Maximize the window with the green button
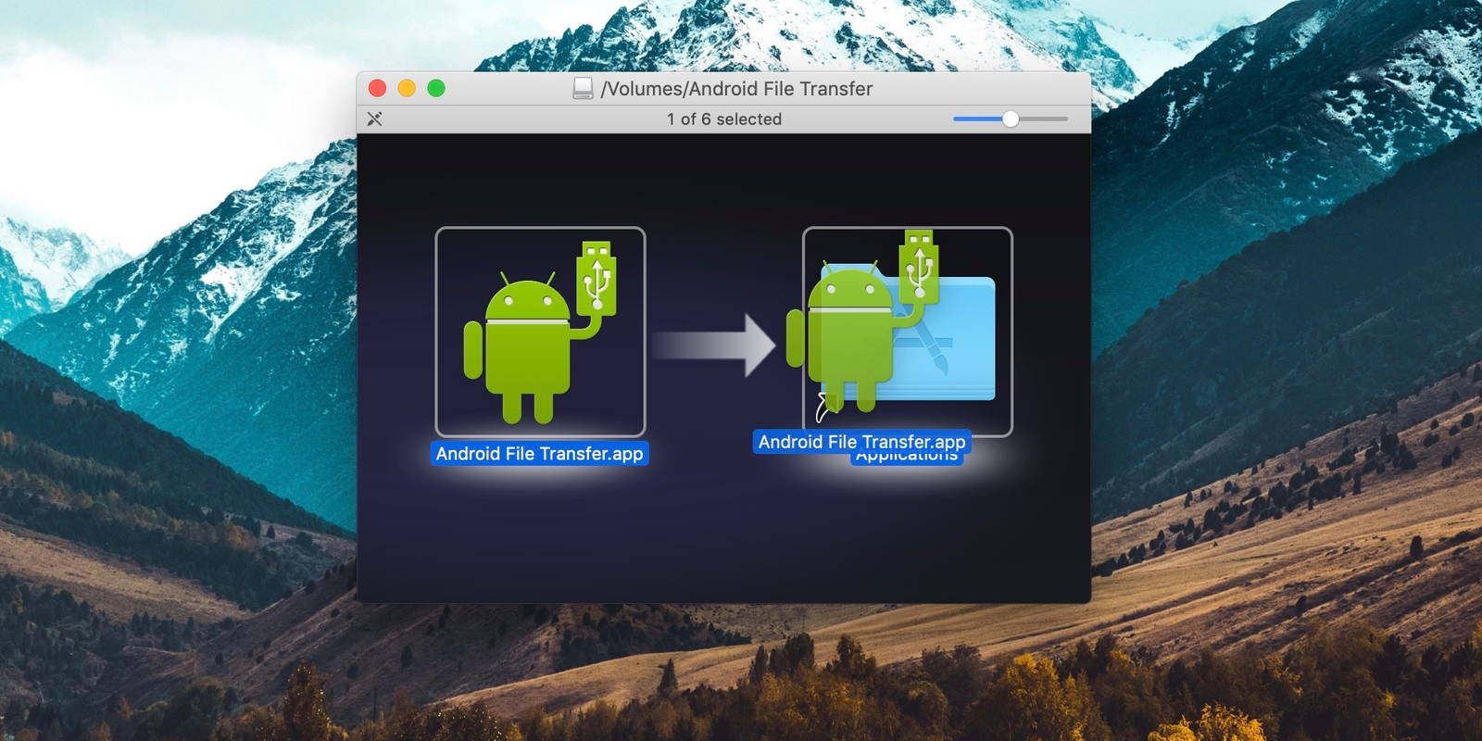 [x=436, y=88]
